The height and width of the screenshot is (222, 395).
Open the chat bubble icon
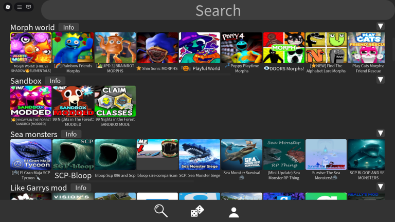coord(28,7)
